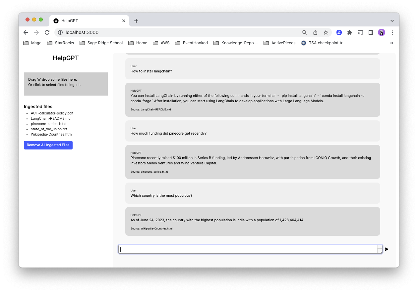Open the profile avatar menu
The width and height of the screenshot is (418, 292).
pos(382,32)
